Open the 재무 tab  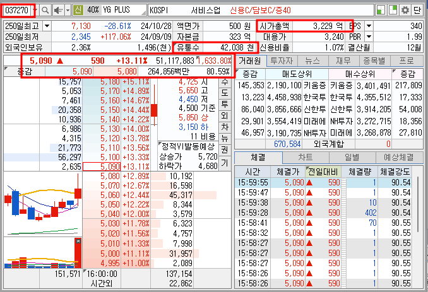click(343, 61)
